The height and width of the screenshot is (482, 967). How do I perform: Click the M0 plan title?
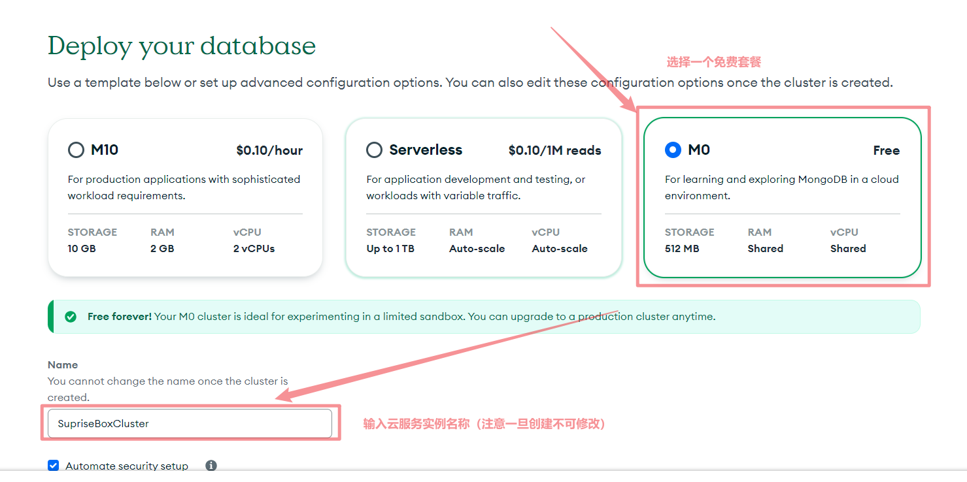tap(699, 150)
